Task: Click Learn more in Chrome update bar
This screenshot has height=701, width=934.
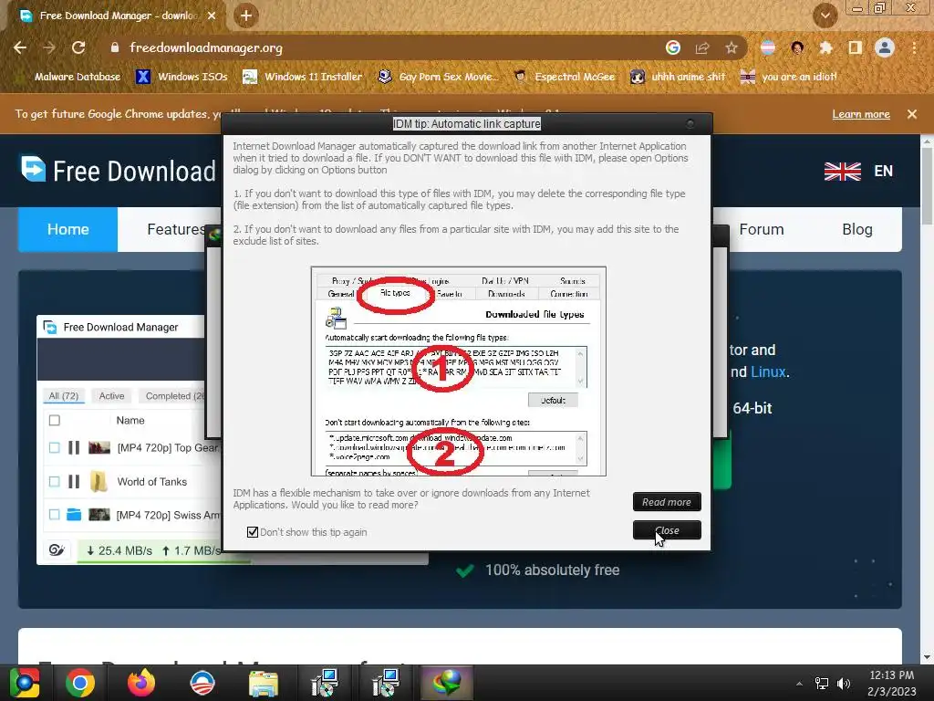Action: pos(861,114)
